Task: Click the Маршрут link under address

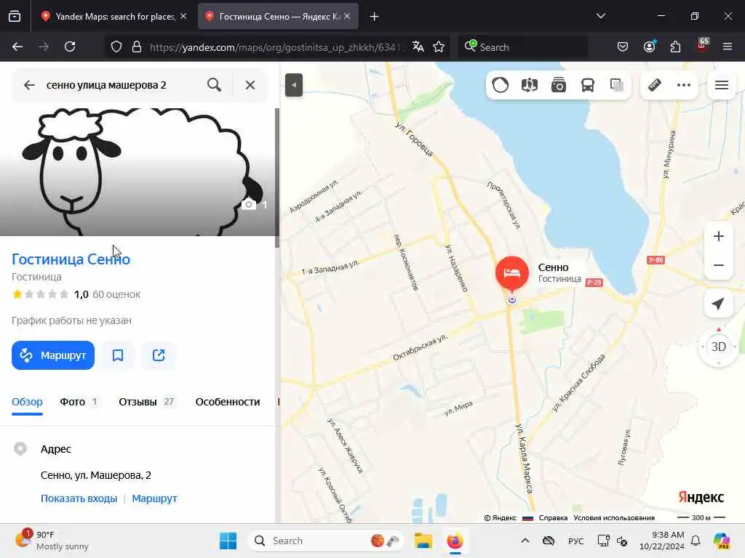Action: (x=154, y=498)
